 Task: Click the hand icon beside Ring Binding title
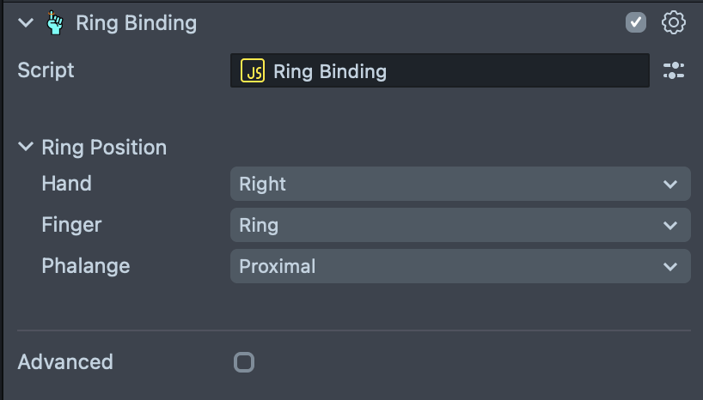point(55,23)
